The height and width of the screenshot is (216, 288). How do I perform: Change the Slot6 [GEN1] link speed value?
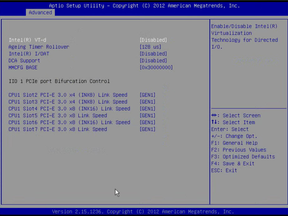[147, 122]
